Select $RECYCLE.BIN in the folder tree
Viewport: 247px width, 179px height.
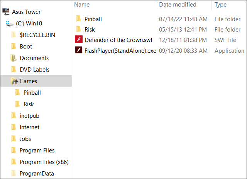tap(37, 35)
